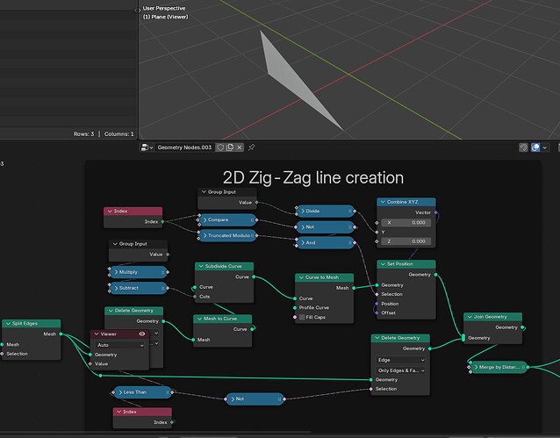Click the Offset input socket on Set Position

tap(377, 313)
